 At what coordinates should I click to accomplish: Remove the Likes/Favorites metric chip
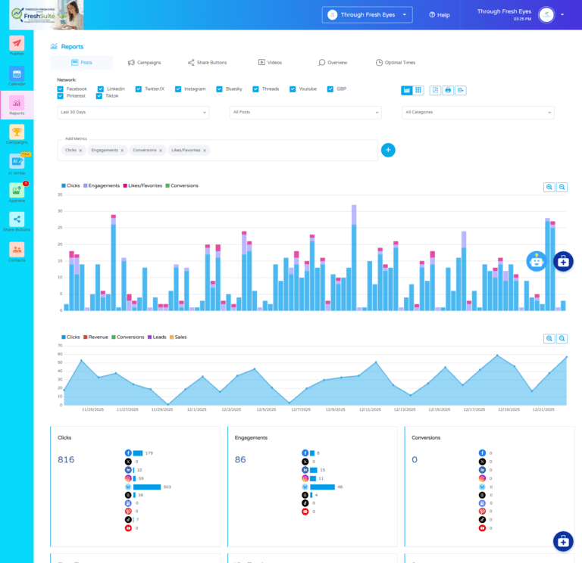[205, 151]
